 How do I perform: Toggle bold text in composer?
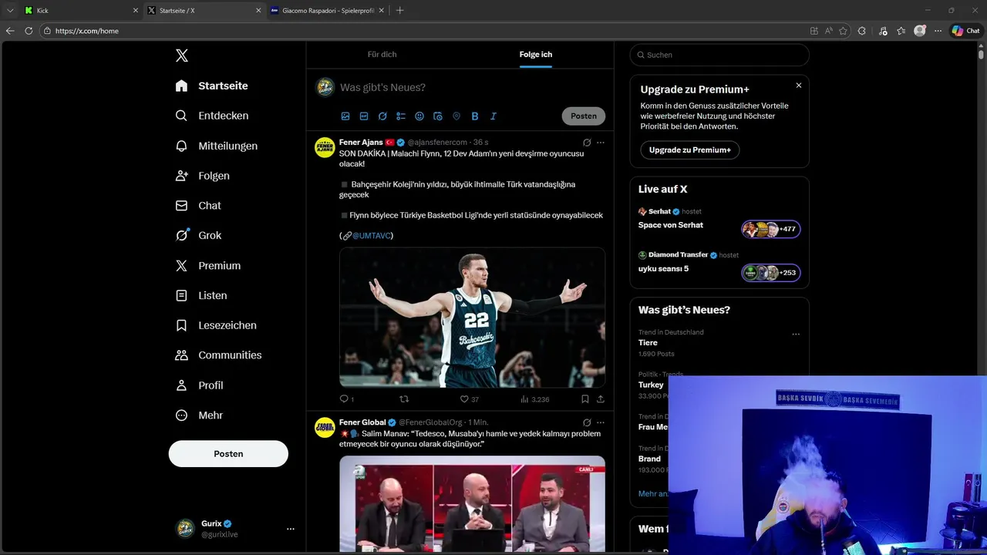click(x=475, y=116)
